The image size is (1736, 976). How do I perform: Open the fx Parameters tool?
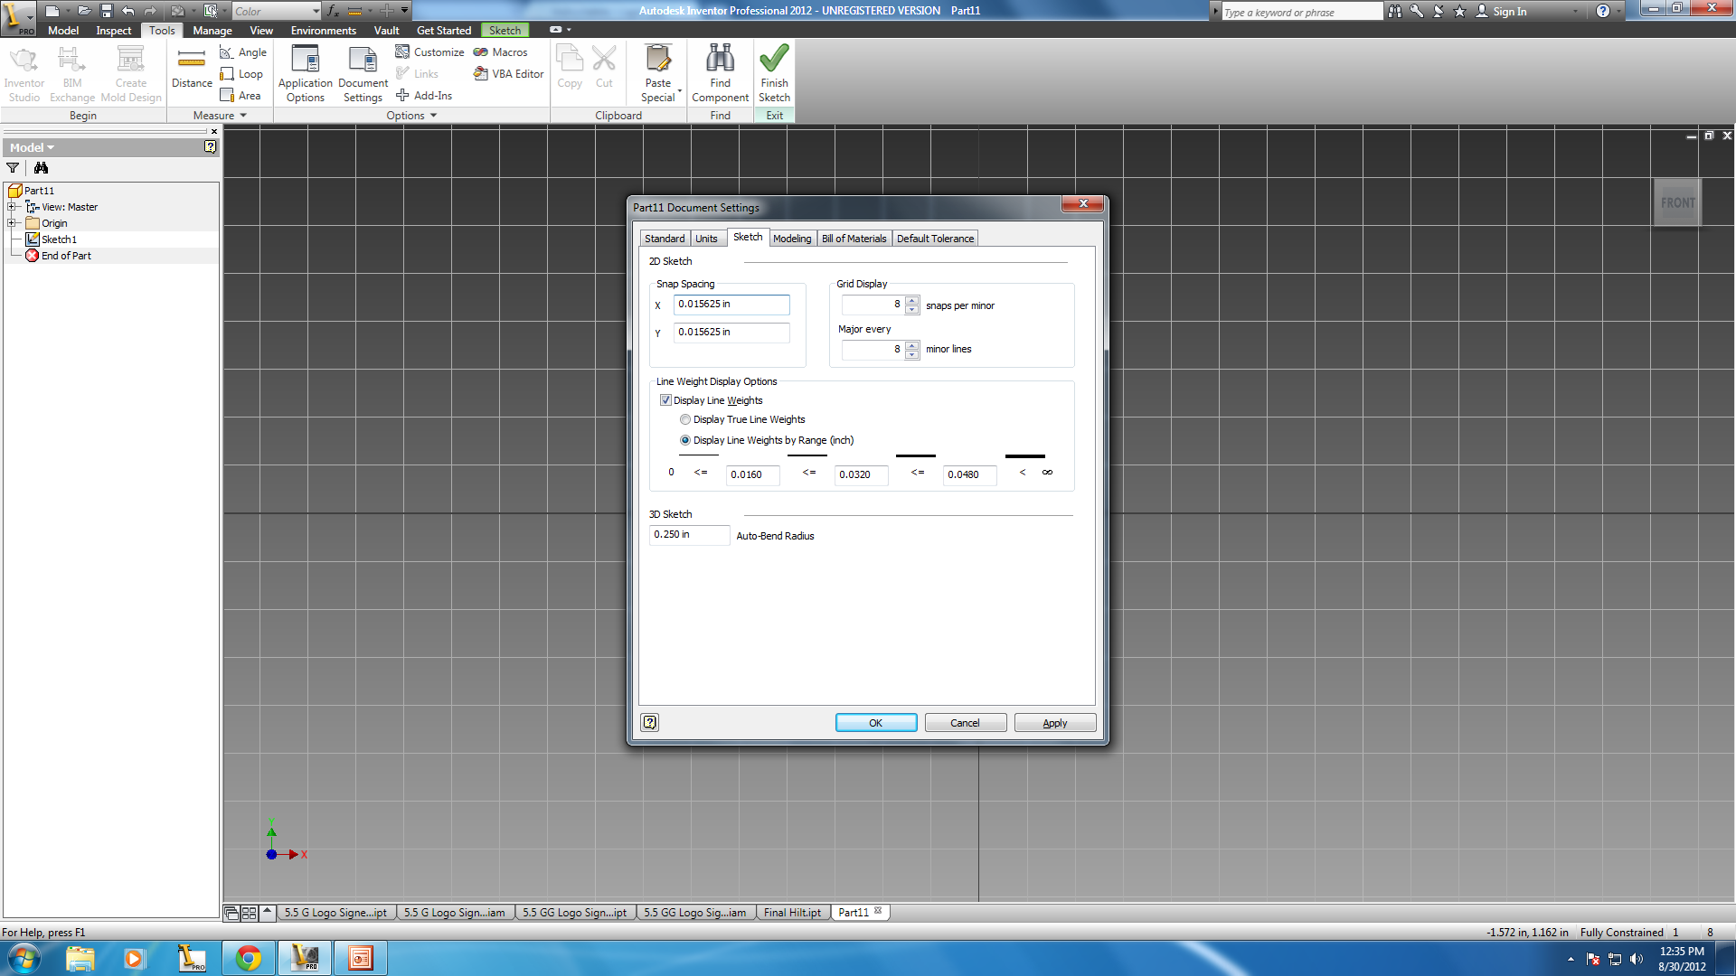[x=333, y=11]
